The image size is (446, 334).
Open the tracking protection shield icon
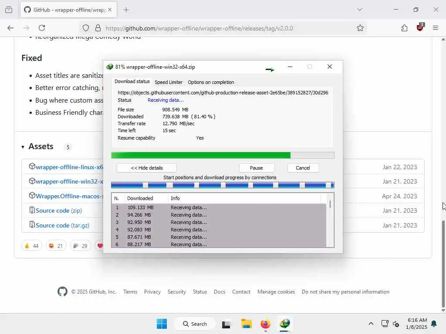coord(86,28)
